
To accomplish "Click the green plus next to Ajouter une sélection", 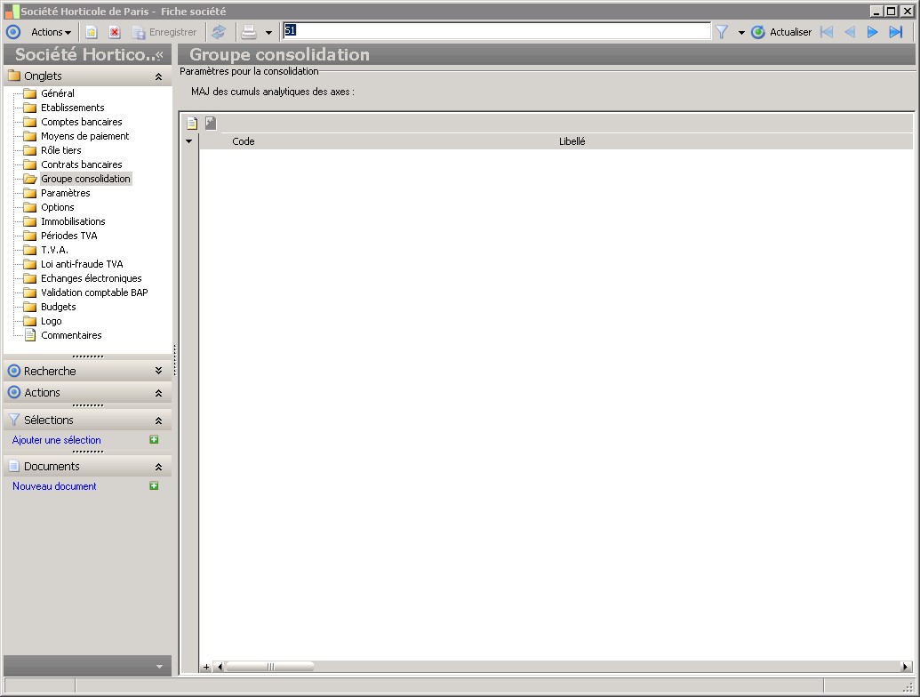I will tap(154, 439).
